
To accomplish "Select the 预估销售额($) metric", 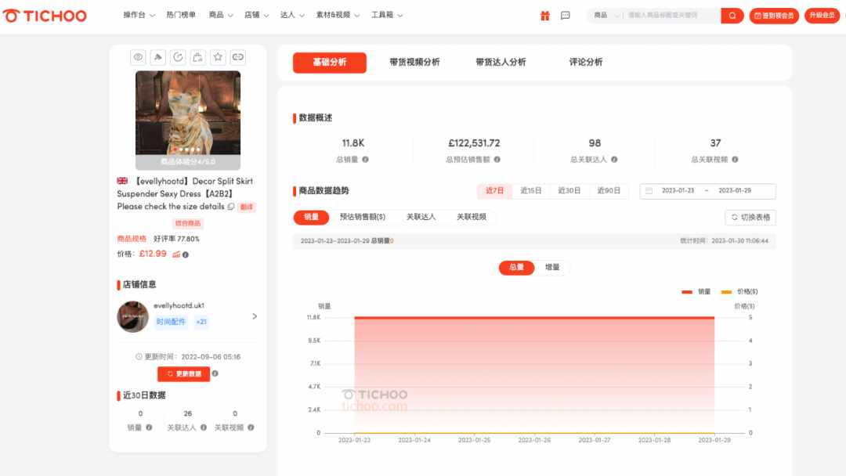I will tap(363, 217).
